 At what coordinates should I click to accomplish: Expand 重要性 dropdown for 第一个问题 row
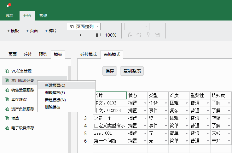(207, 141)
